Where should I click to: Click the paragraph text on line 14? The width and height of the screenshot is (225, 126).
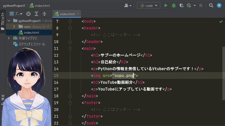(146, 69)
